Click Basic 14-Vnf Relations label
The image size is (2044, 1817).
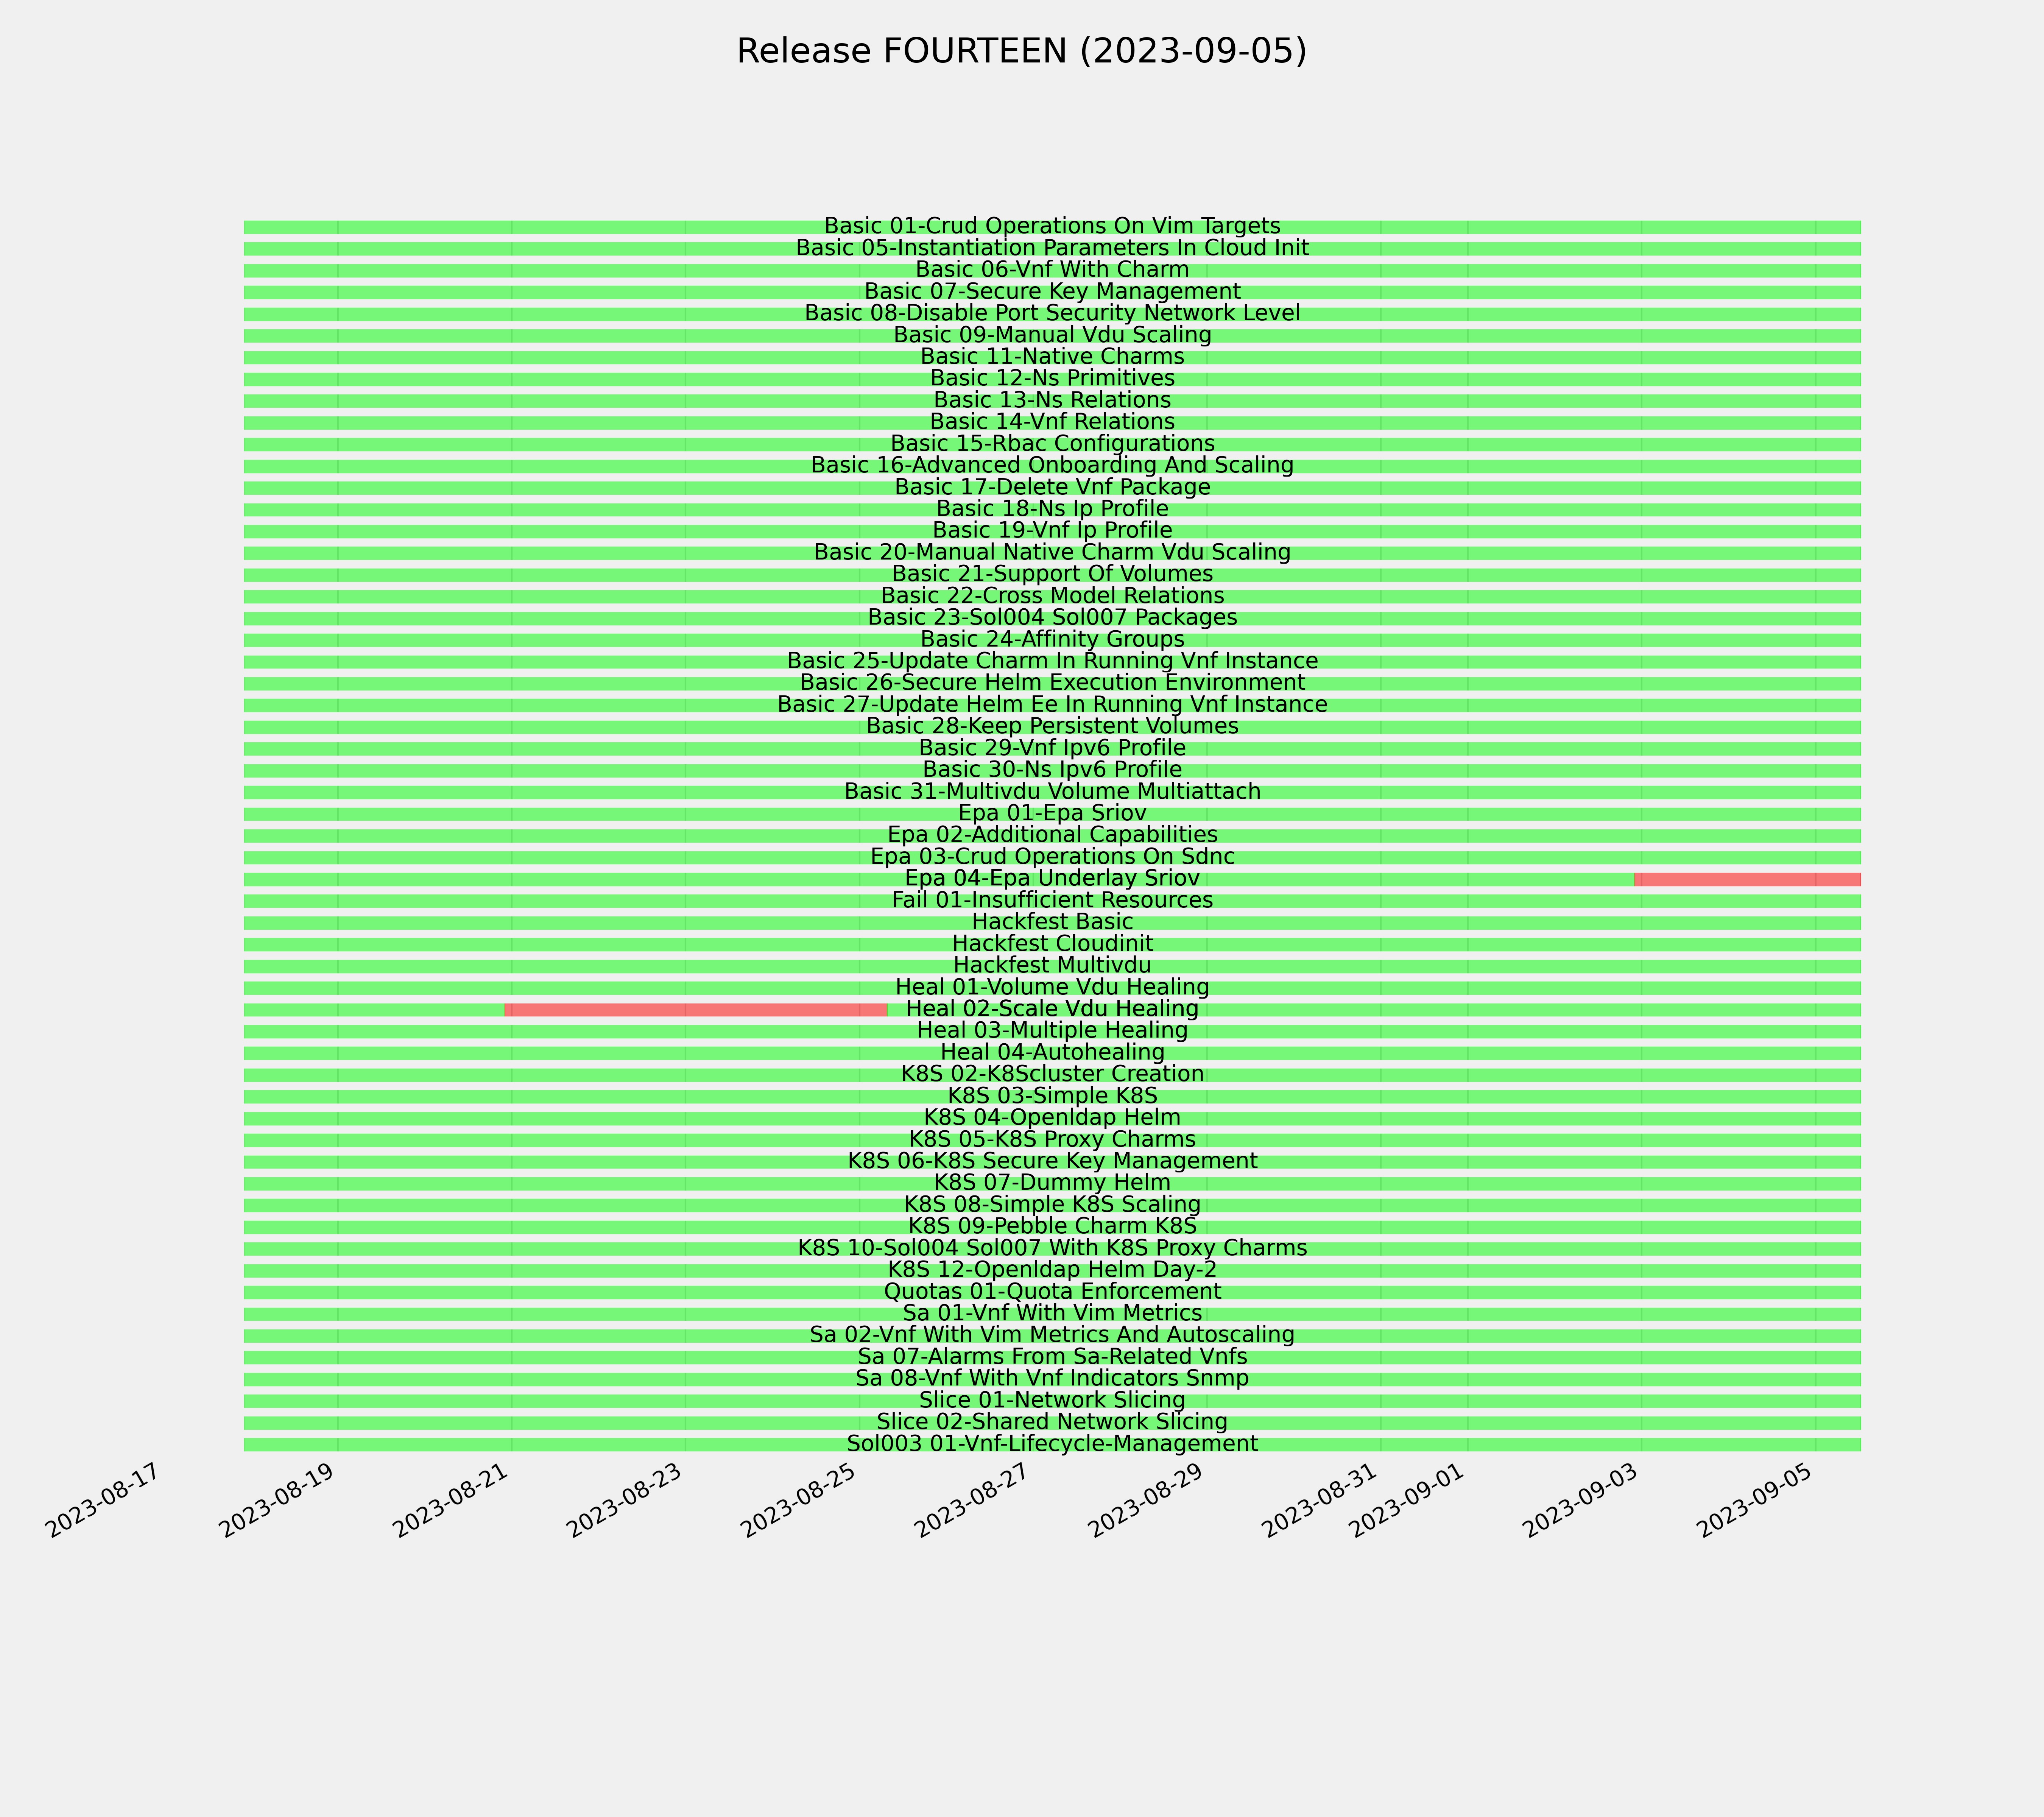(1052, 422)
